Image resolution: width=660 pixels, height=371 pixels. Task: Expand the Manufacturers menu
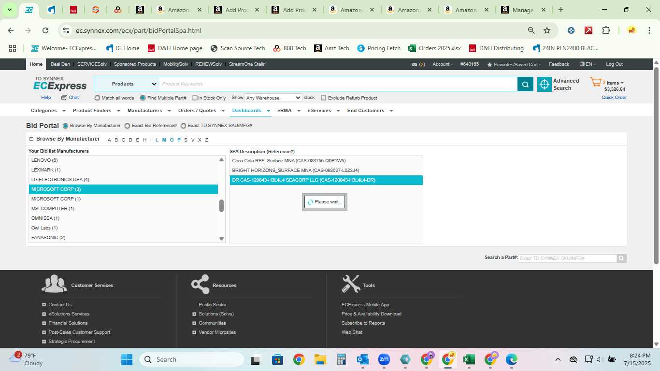pos(148,111)
